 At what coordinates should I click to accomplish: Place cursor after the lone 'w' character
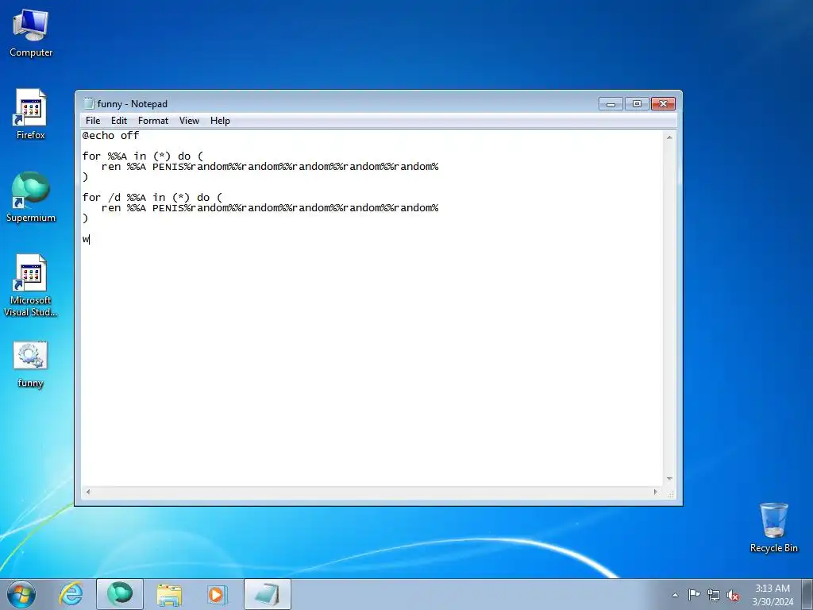(x=90, y=239)
